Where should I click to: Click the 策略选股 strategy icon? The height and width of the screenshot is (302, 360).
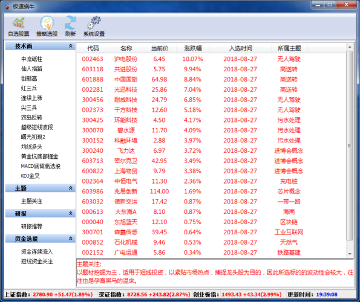point(47,22)
